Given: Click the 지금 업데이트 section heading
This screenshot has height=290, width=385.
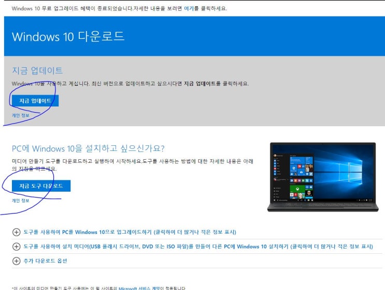Looking at the screenshot, I should pos(37,70).
